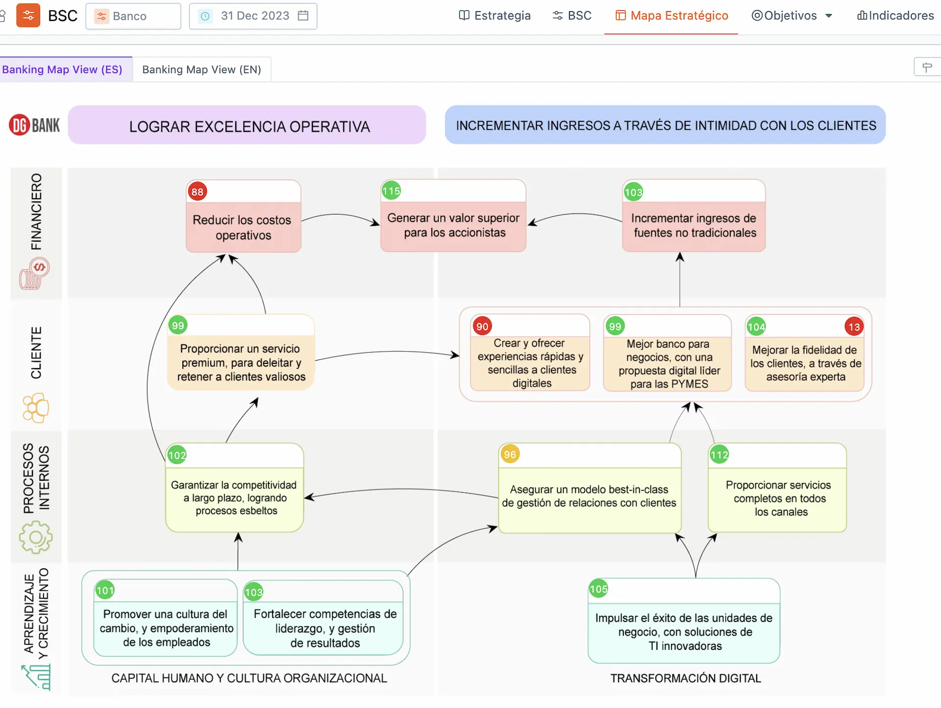
Task: Click Capital Humano y Cultura Organizacional label
Action: [249, 678]
